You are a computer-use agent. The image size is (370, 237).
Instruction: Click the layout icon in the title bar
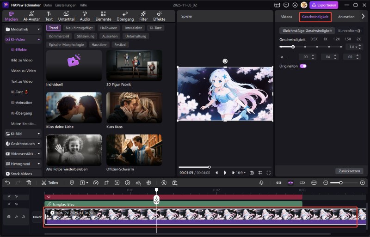click(277, 5)
